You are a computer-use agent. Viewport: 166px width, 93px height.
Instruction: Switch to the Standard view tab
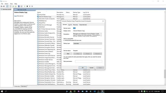24,86
